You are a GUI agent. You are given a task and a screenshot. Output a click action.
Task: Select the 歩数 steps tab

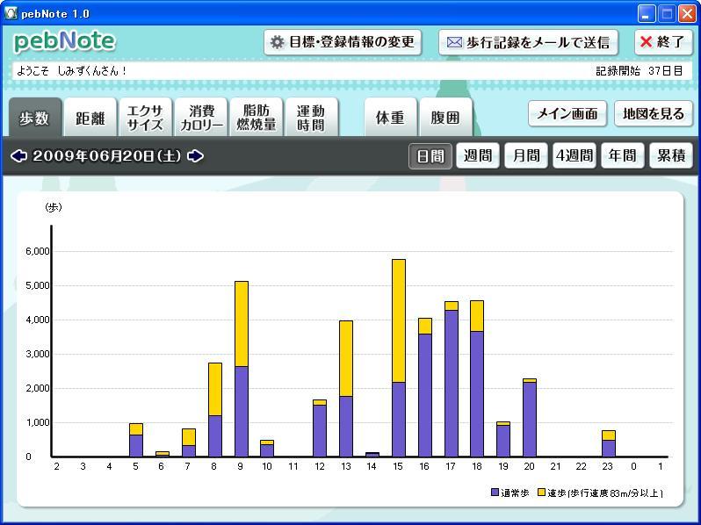click(35, 118)
